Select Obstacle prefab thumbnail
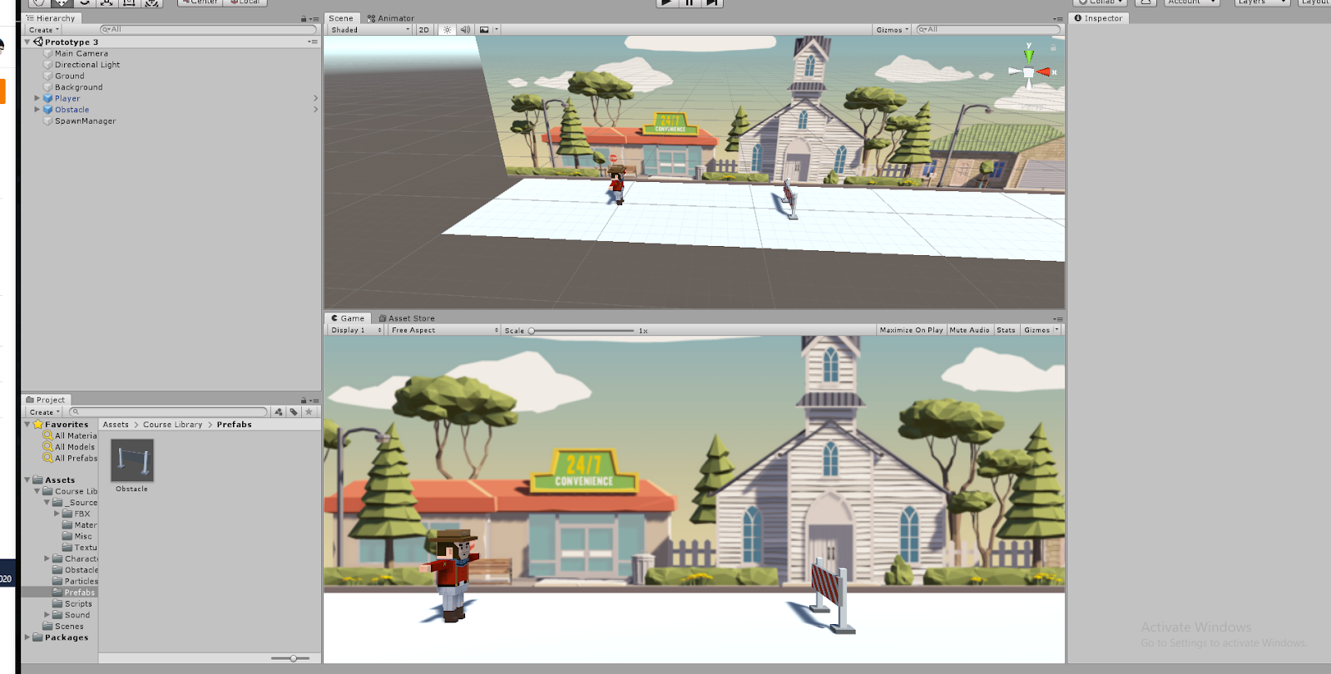The height and width of the screenshot is (674, 1331). (x=132, y=460)
